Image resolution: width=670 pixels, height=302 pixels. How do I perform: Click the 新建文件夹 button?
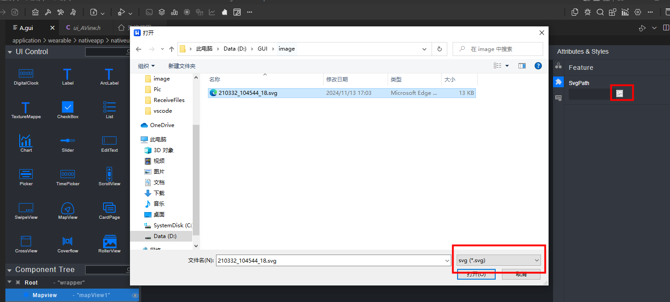pyautogui.click(x=182, y=66)
